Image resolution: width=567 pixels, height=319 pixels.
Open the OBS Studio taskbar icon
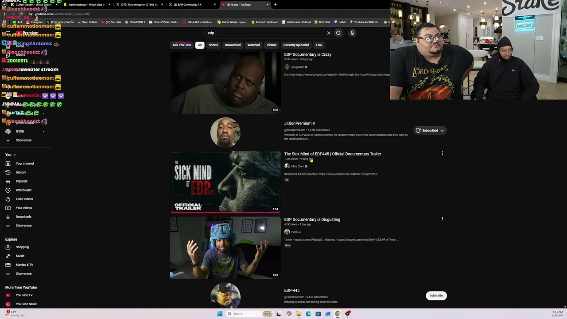point(348,314)
